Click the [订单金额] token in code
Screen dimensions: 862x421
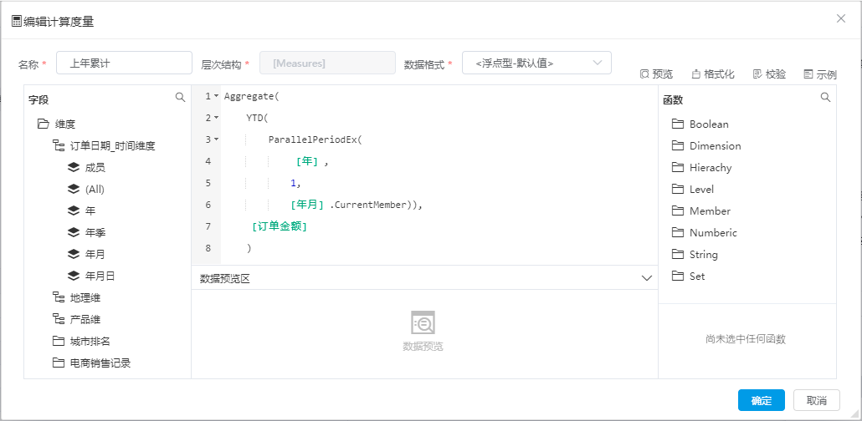(x=280, y=226)
